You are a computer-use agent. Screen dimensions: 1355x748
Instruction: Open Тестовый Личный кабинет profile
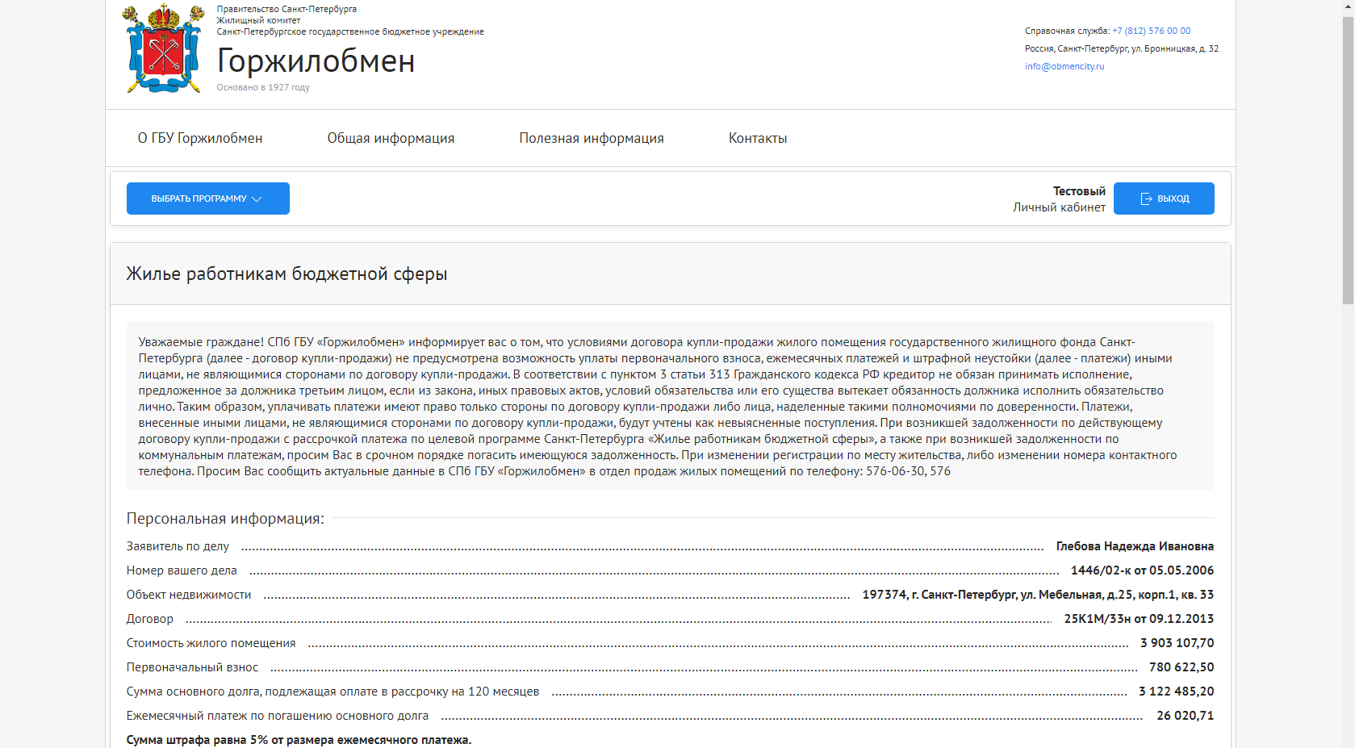1059,199
